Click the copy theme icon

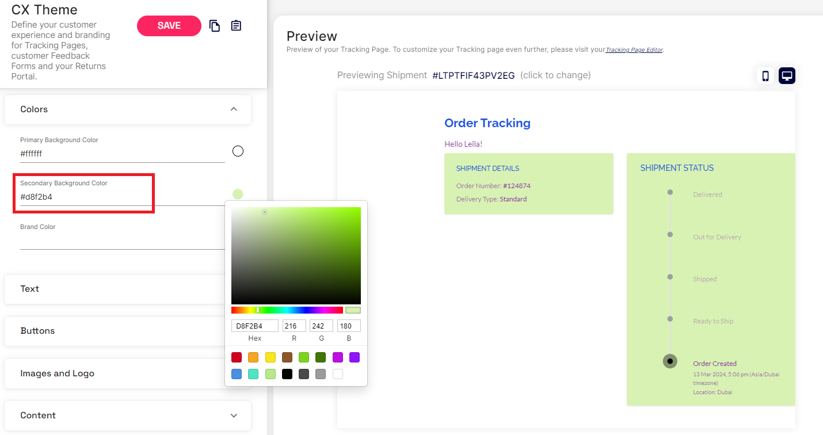coord(215,26)
